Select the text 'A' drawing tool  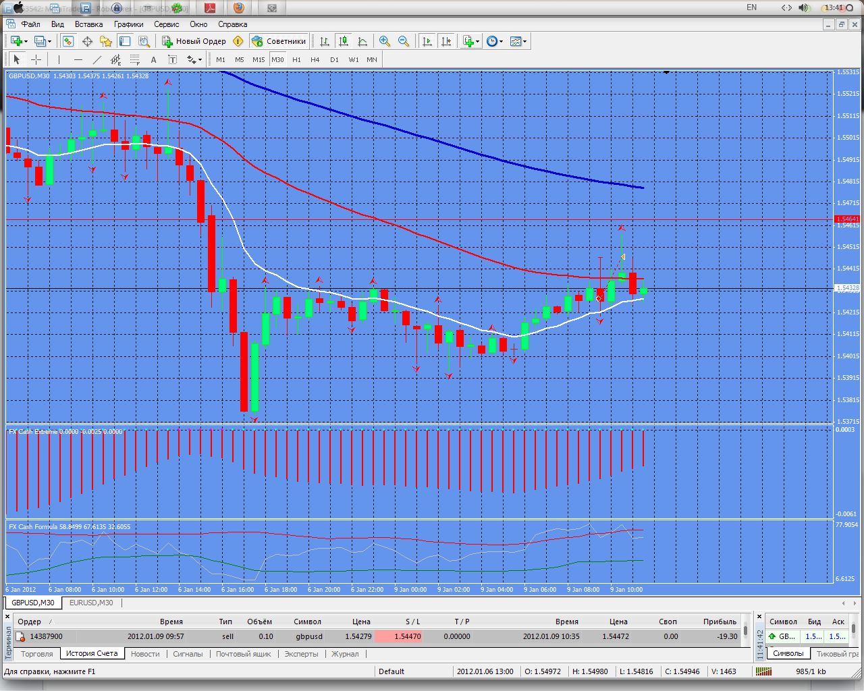pyautogui.click(x=154, y=59)
